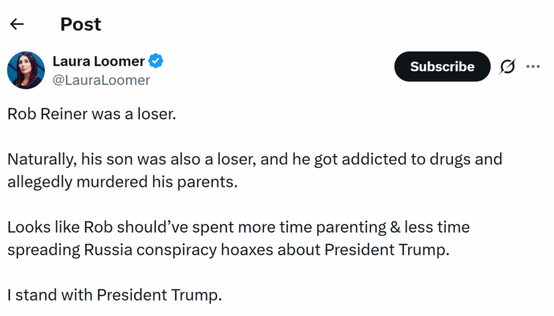The image size is (554, 316).
Task: Click the word "murdered" in the post
Action: (x=113, y=182)
